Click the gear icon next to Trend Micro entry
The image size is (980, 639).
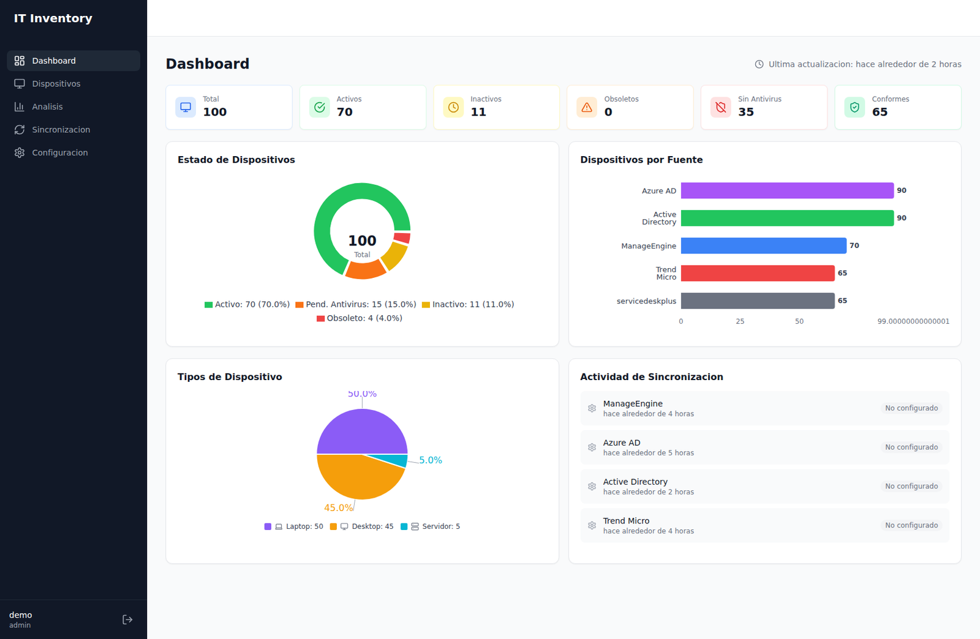592,525
